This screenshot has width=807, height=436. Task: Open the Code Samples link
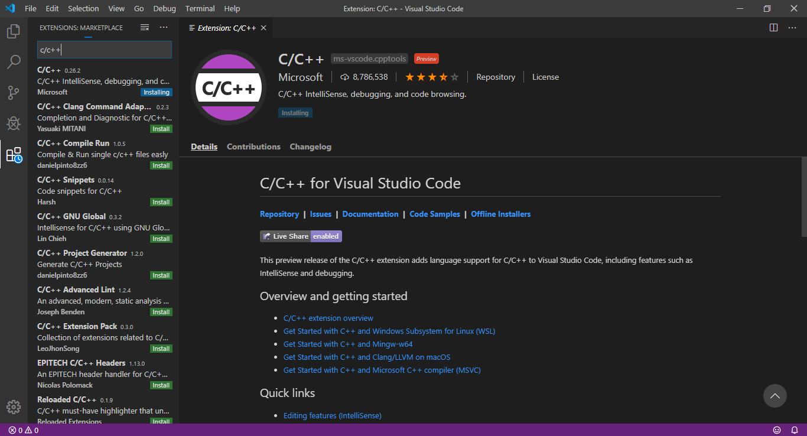pos(435,214)
